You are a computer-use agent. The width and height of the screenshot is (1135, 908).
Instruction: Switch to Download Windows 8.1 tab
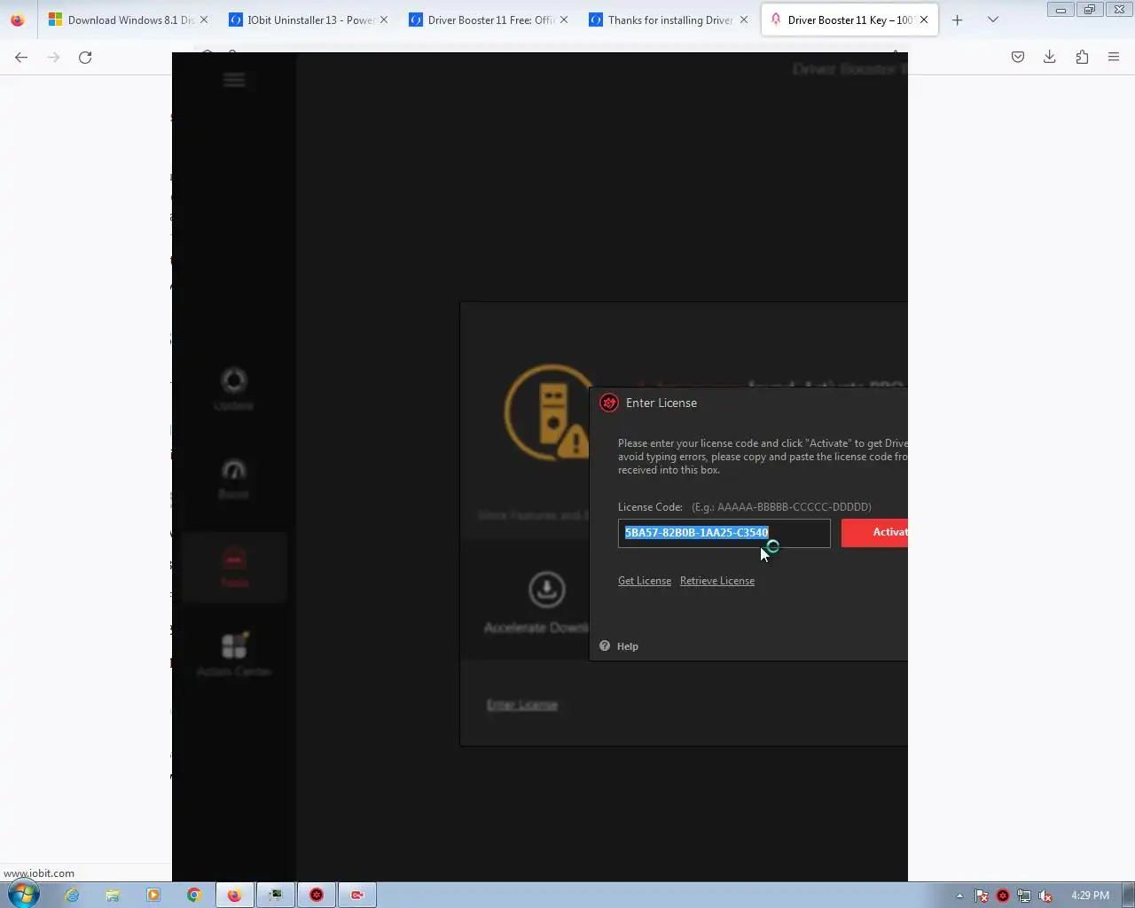(x=121, y=20)
